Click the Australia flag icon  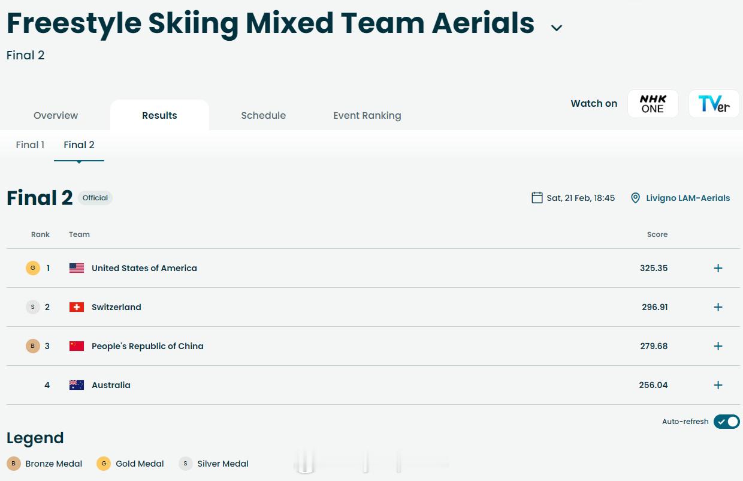click(x=77, y=385)
